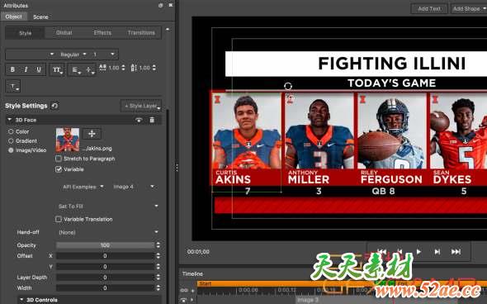This screenshot has width=487, height=304.
Task: Click the image move/position crosshair button
Action: 92,134
